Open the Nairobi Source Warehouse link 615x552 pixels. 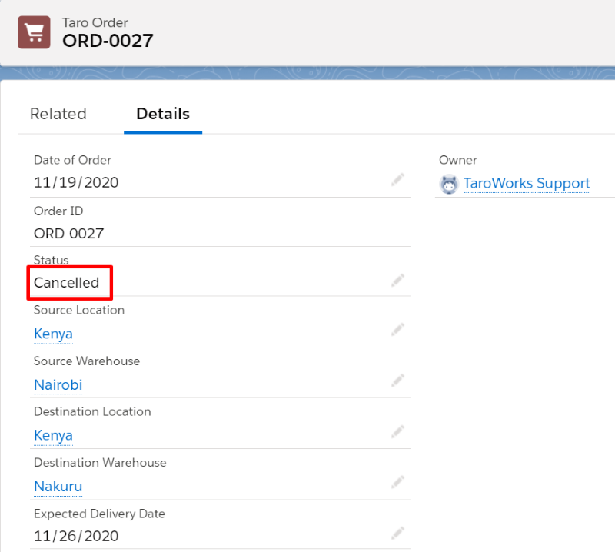coord(58,384)
